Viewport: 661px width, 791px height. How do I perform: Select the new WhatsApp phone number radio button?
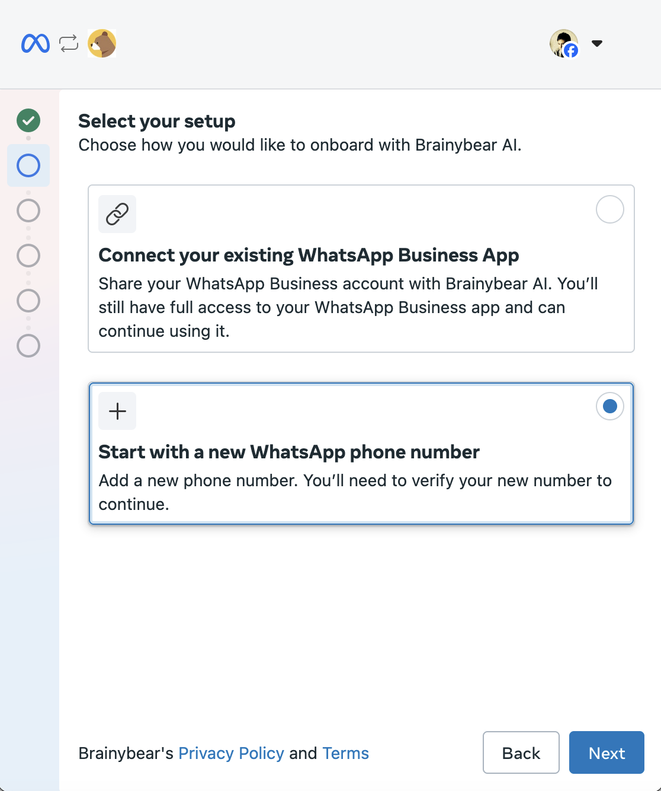tap(610, 406)
